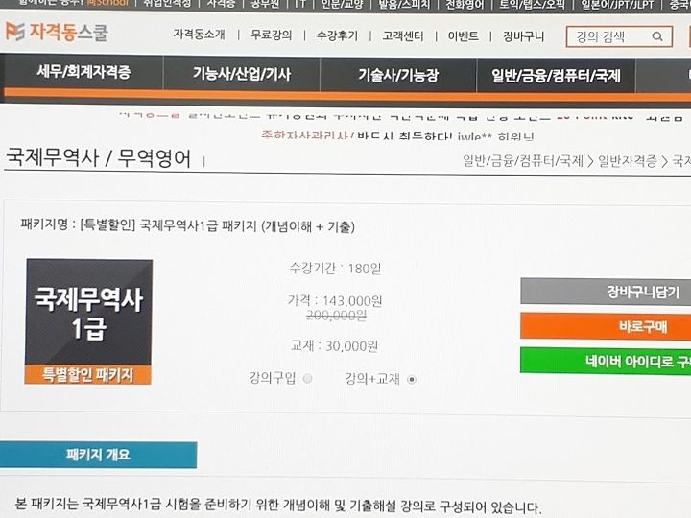The image size is (691, 518).
Task: Open 토익/텝스/오픽 top bar category
Action: pos(532,5)
